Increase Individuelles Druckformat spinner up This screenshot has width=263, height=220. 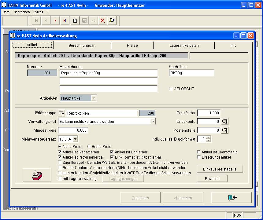point(208,137)
